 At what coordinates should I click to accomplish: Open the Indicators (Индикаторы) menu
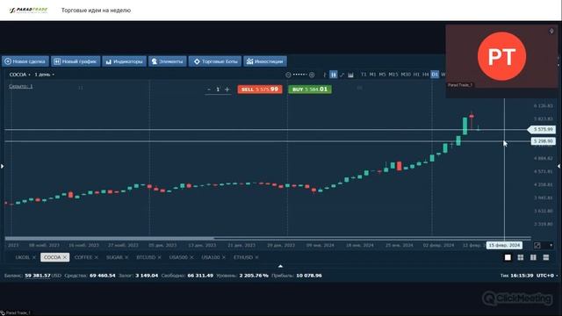point(125,61)
